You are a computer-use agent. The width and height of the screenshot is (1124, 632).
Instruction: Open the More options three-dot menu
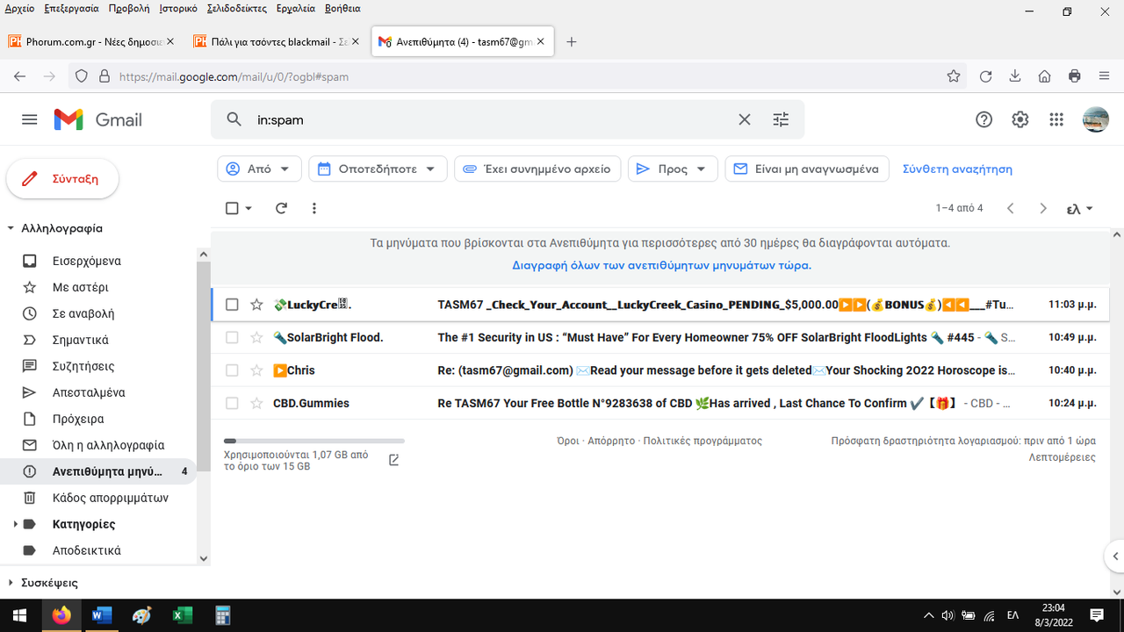pyautogui.click(x=314, y=208)
